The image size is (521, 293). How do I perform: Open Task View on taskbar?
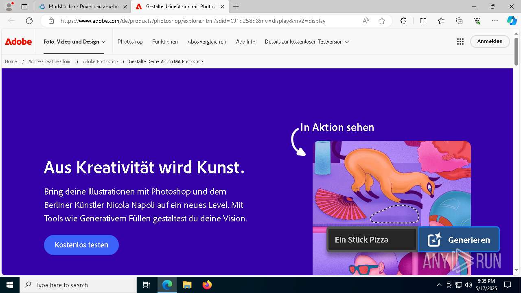[x=147, y=285]
